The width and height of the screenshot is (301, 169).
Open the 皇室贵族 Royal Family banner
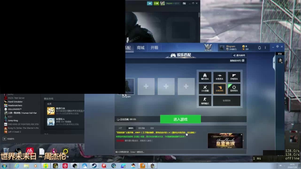tap(225, 141)
